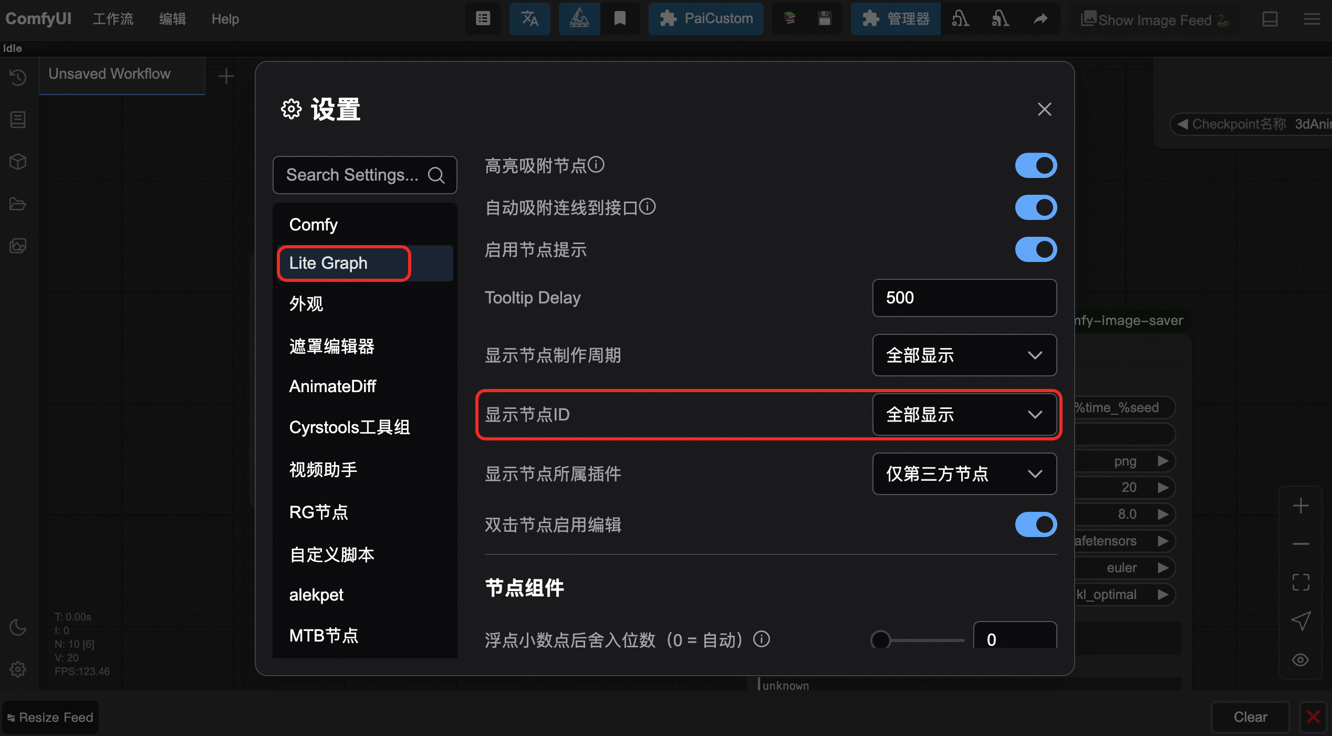The image size is (1332, 736).
Task: Open the queue history sidebar icon
Action: (18, 78)
